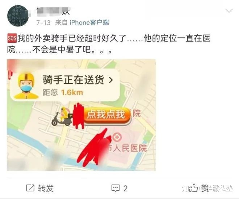The image size is (239, 199).
Task: Click the rider scooter marker on map
Action: tap(62, 117)
